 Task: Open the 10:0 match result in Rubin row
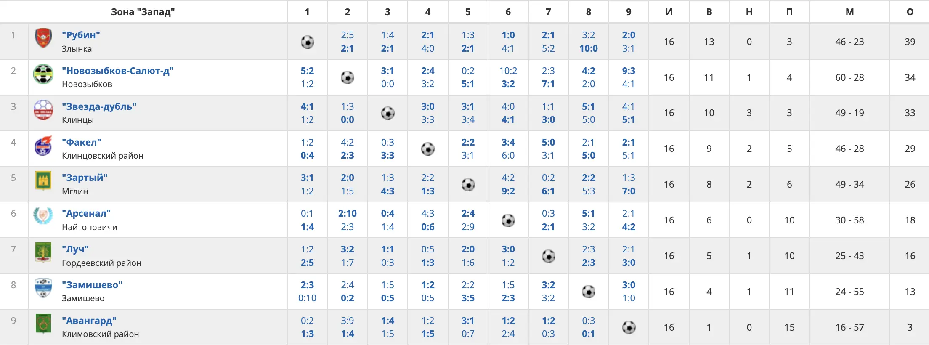588,49
